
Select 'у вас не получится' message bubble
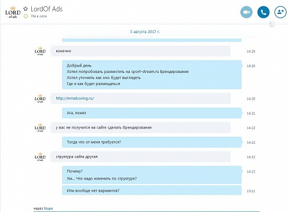click(141, 127)
